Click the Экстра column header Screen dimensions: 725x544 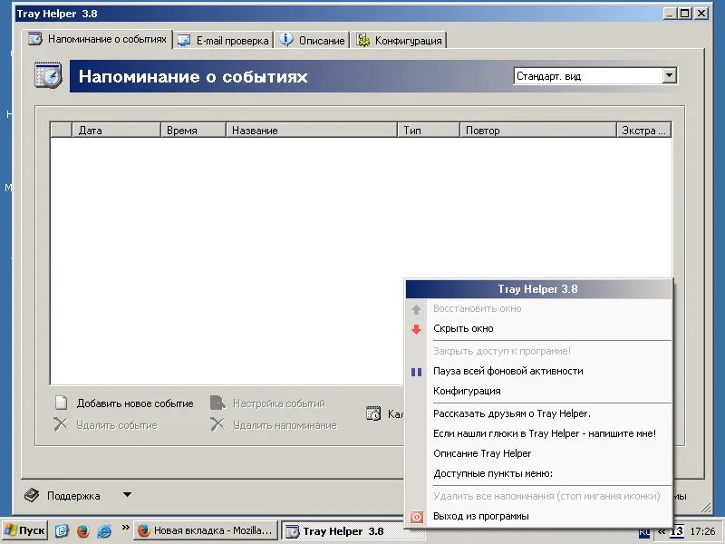click(x=643, y=131)
